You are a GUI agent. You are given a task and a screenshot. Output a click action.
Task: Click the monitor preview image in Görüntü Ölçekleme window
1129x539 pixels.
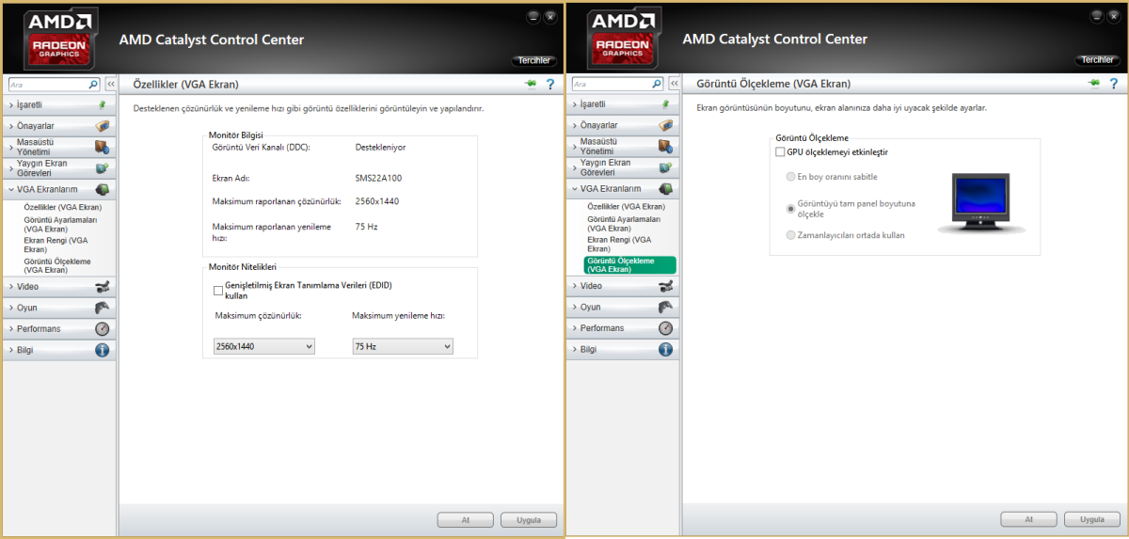coord(980,203)
